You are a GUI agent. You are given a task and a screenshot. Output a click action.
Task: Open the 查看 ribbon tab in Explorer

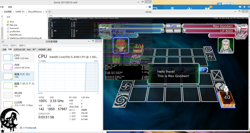click(x=10, y=7)
